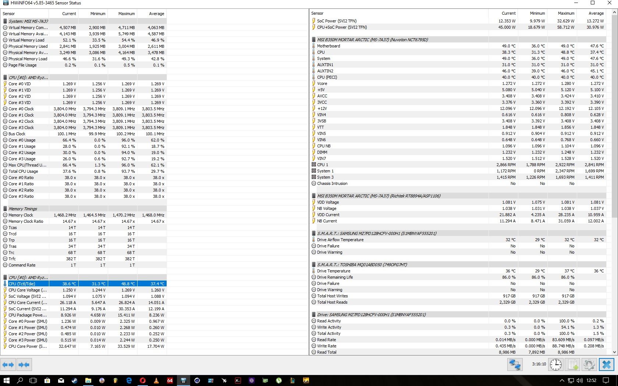Select the Core #0 VID row
Screen dimensions: 618x386
click(84, 83)
